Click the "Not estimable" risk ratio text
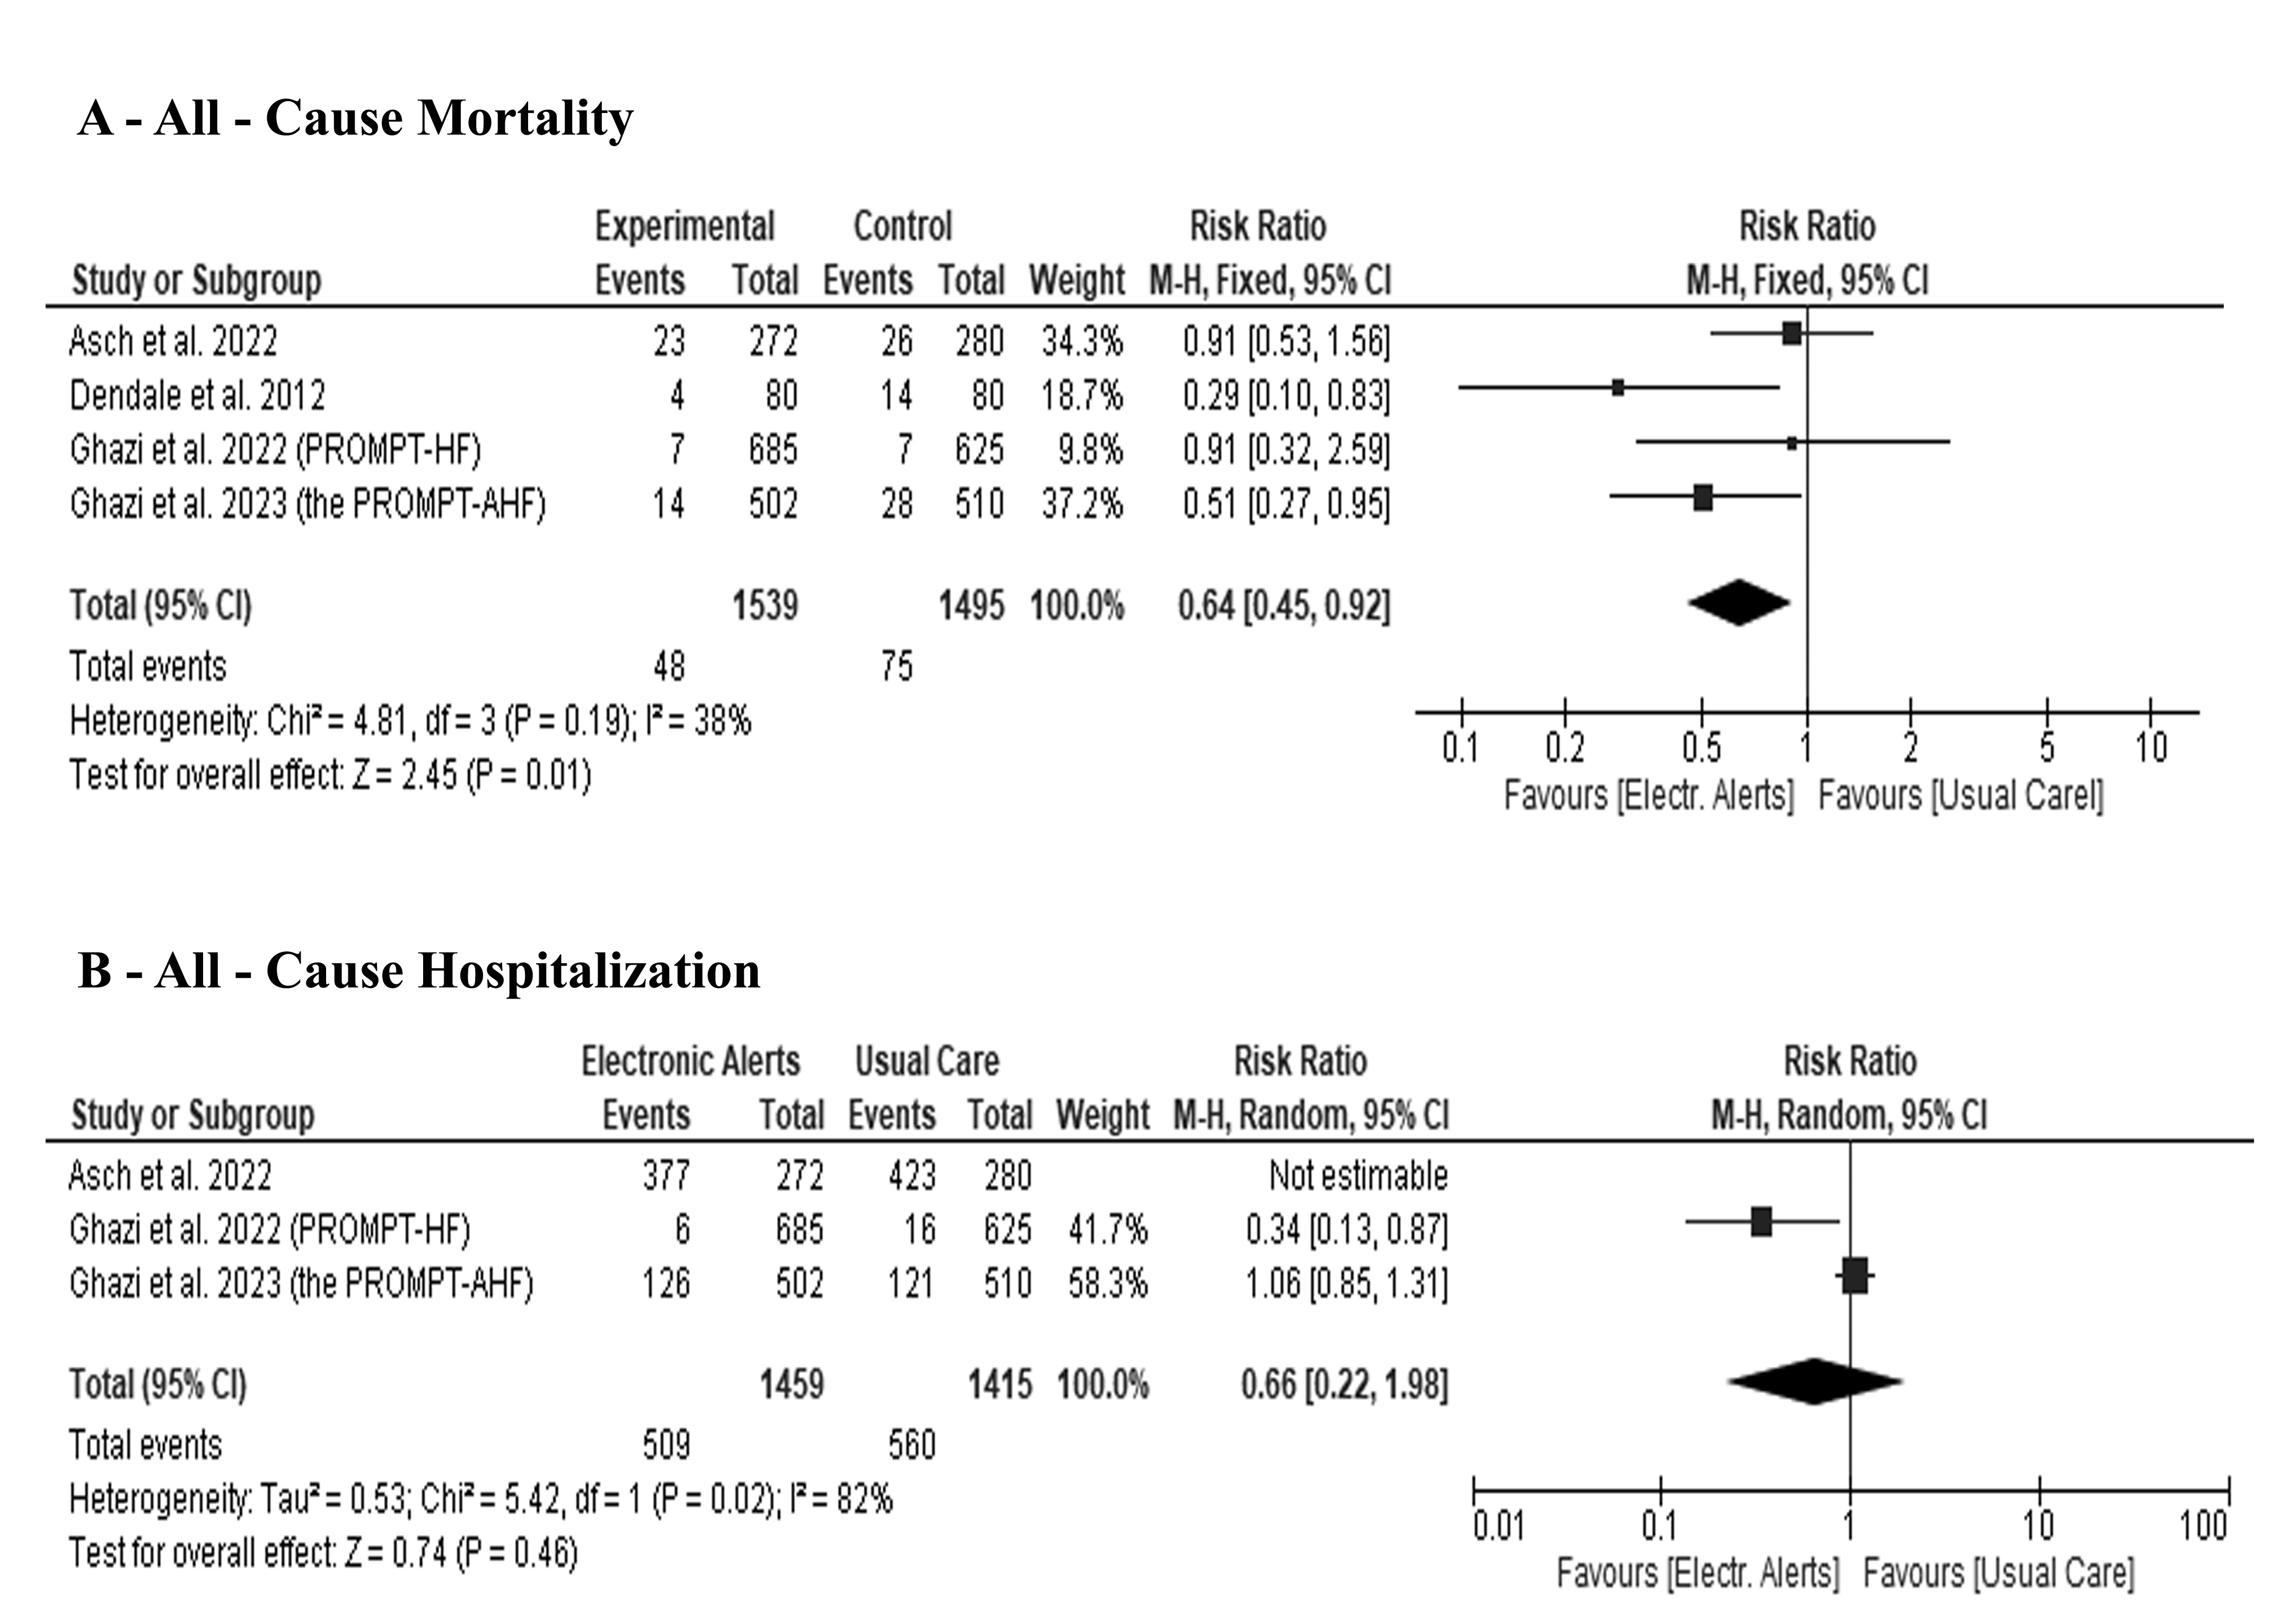This screenshot has height=1624, width=2280. point(1357,1175)
